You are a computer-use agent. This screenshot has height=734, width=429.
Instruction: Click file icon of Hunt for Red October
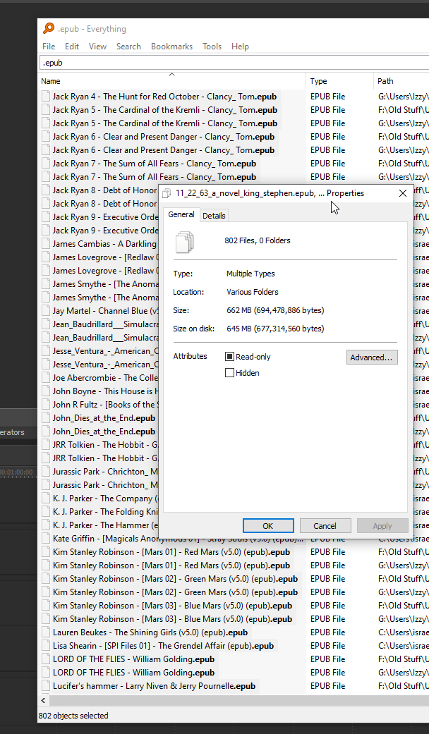coord(45,97)
